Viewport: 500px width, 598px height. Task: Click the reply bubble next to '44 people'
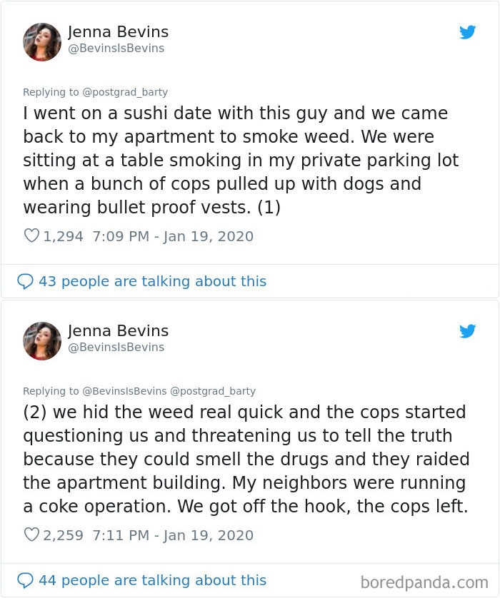(x=25, y=580)
